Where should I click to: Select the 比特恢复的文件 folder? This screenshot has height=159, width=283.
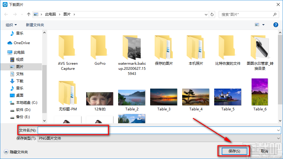click(228, 50)
